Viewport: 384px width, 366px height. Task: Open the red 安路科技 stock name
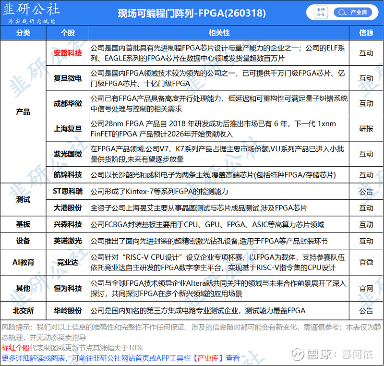[68, 53]
